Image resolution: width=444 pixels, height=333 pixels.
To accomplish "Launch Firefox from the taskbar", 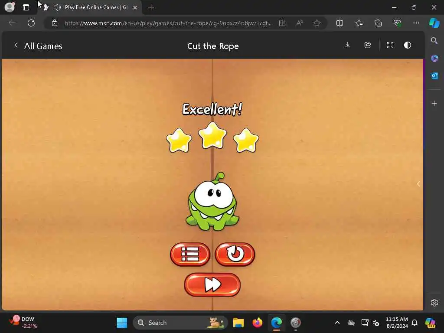I will (258, 323).
